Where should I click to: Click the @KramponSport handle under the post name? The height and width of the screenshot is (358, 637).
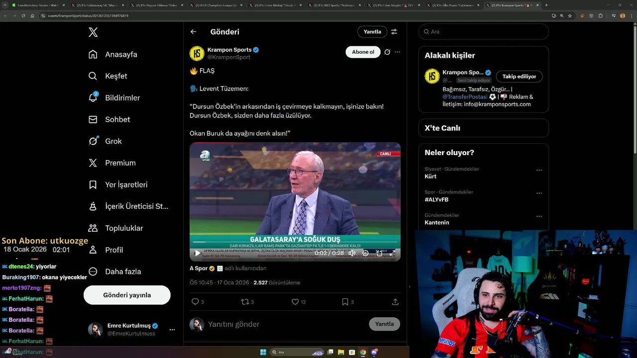[228, 57]
